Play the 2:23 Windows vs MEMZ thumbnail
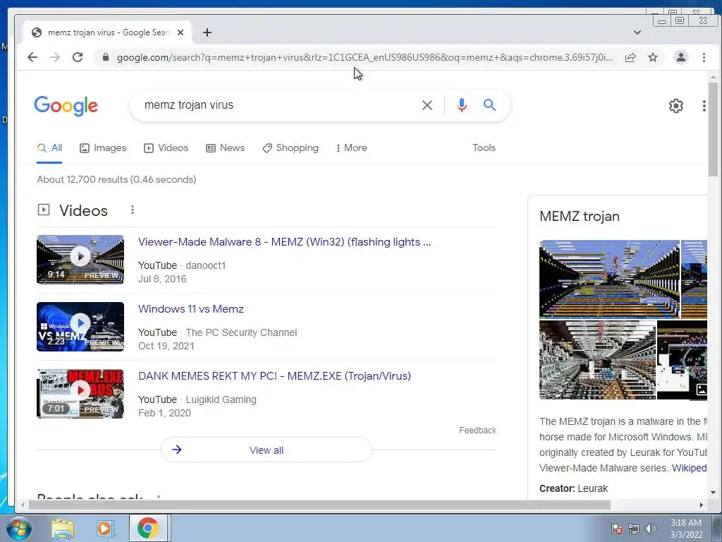 80,327
